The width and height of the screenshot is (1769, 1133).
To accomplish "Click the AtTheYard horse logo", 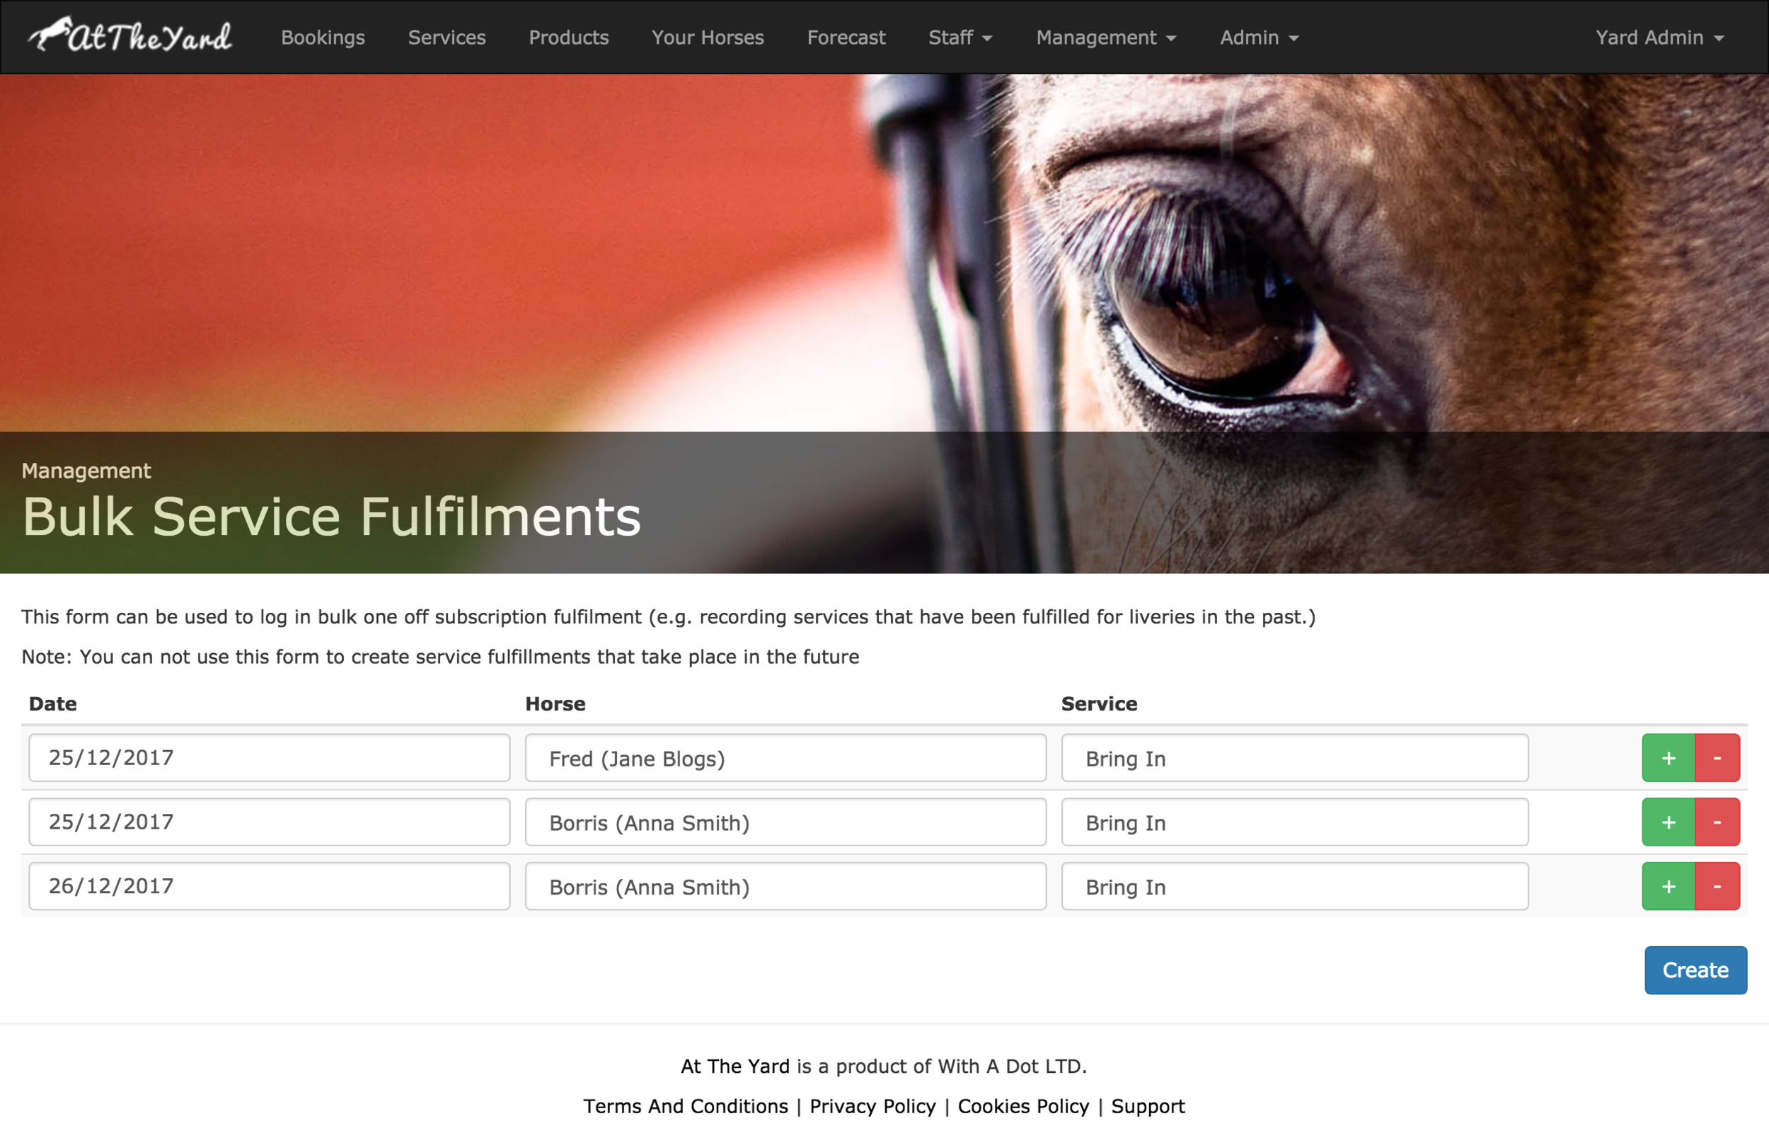I will coord(129,35).
